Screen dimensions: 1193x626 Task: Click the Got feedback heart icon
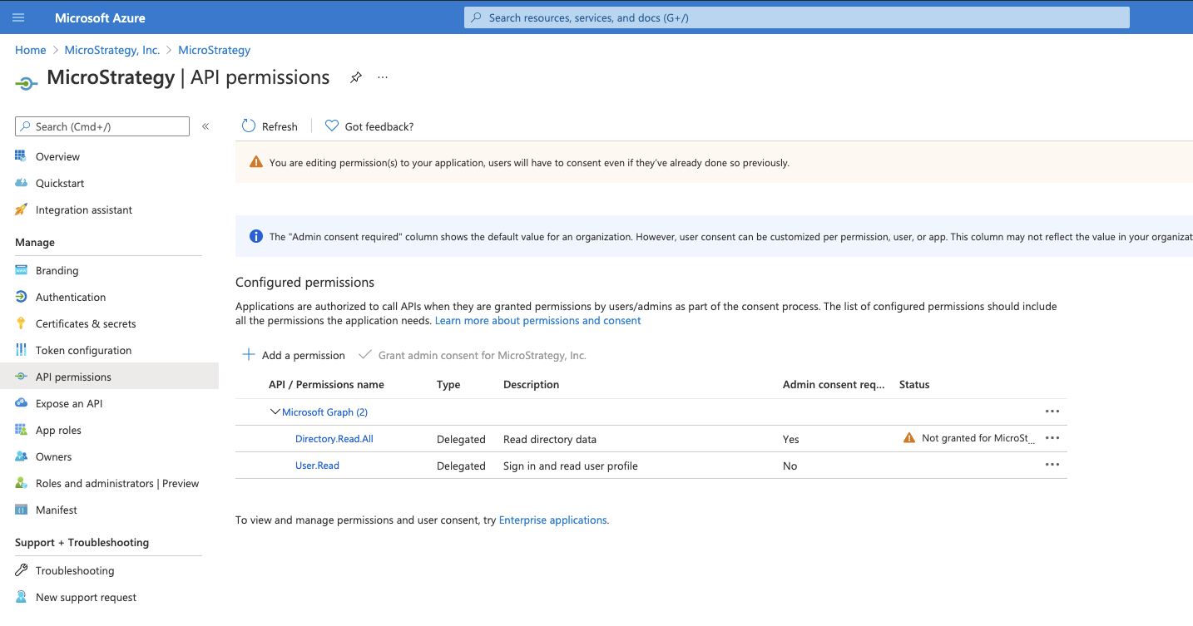[x=332, y=126]
